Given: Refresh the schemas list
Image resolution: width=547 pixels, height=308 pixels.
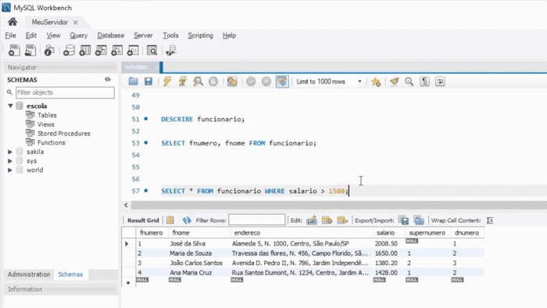Looking at the screenshot, I should click(108, 80).
